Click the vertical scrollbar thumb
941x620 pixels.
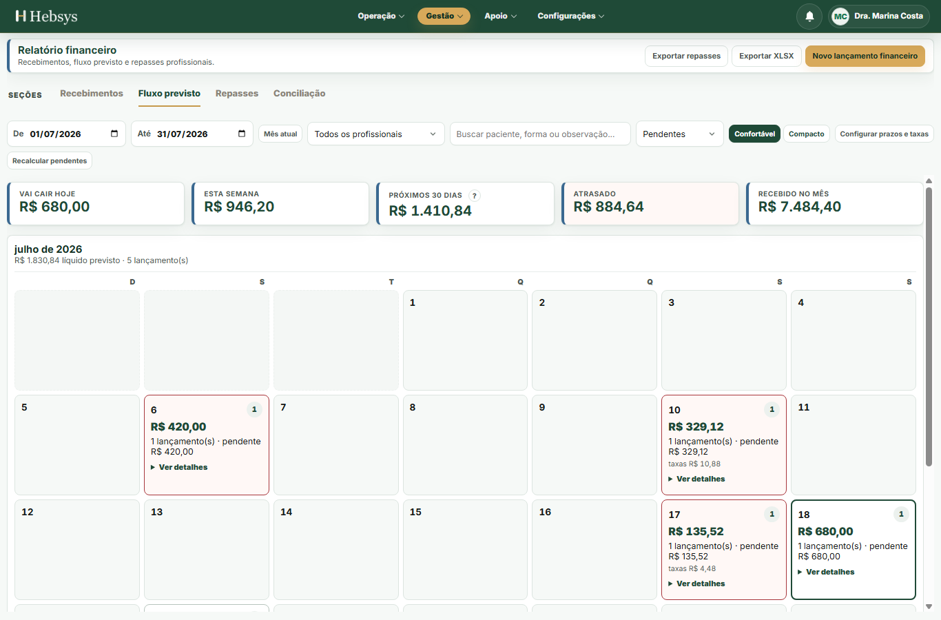coord(929,327)
